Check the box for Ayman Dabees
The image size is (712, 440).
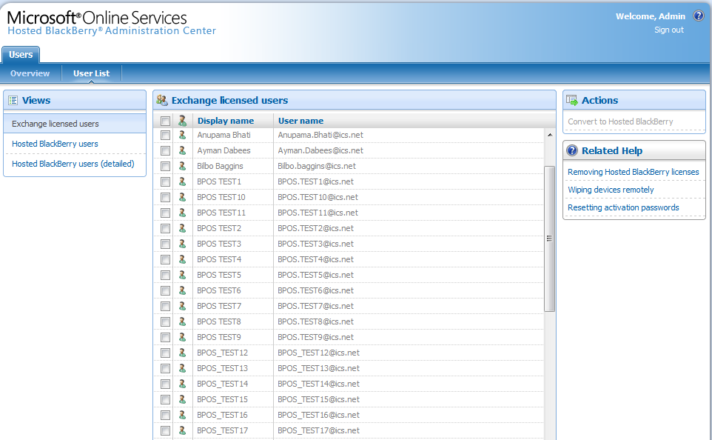click(165, 150)
